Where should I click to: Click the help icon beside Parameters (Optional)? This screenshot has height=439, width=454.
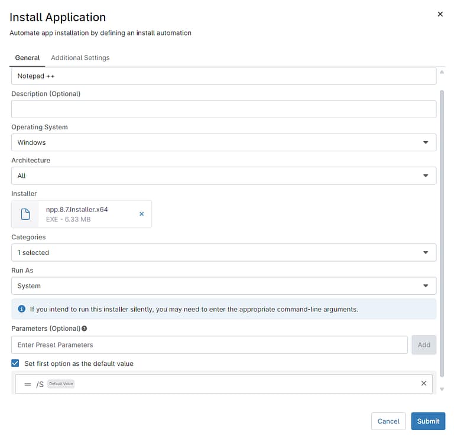85,329
